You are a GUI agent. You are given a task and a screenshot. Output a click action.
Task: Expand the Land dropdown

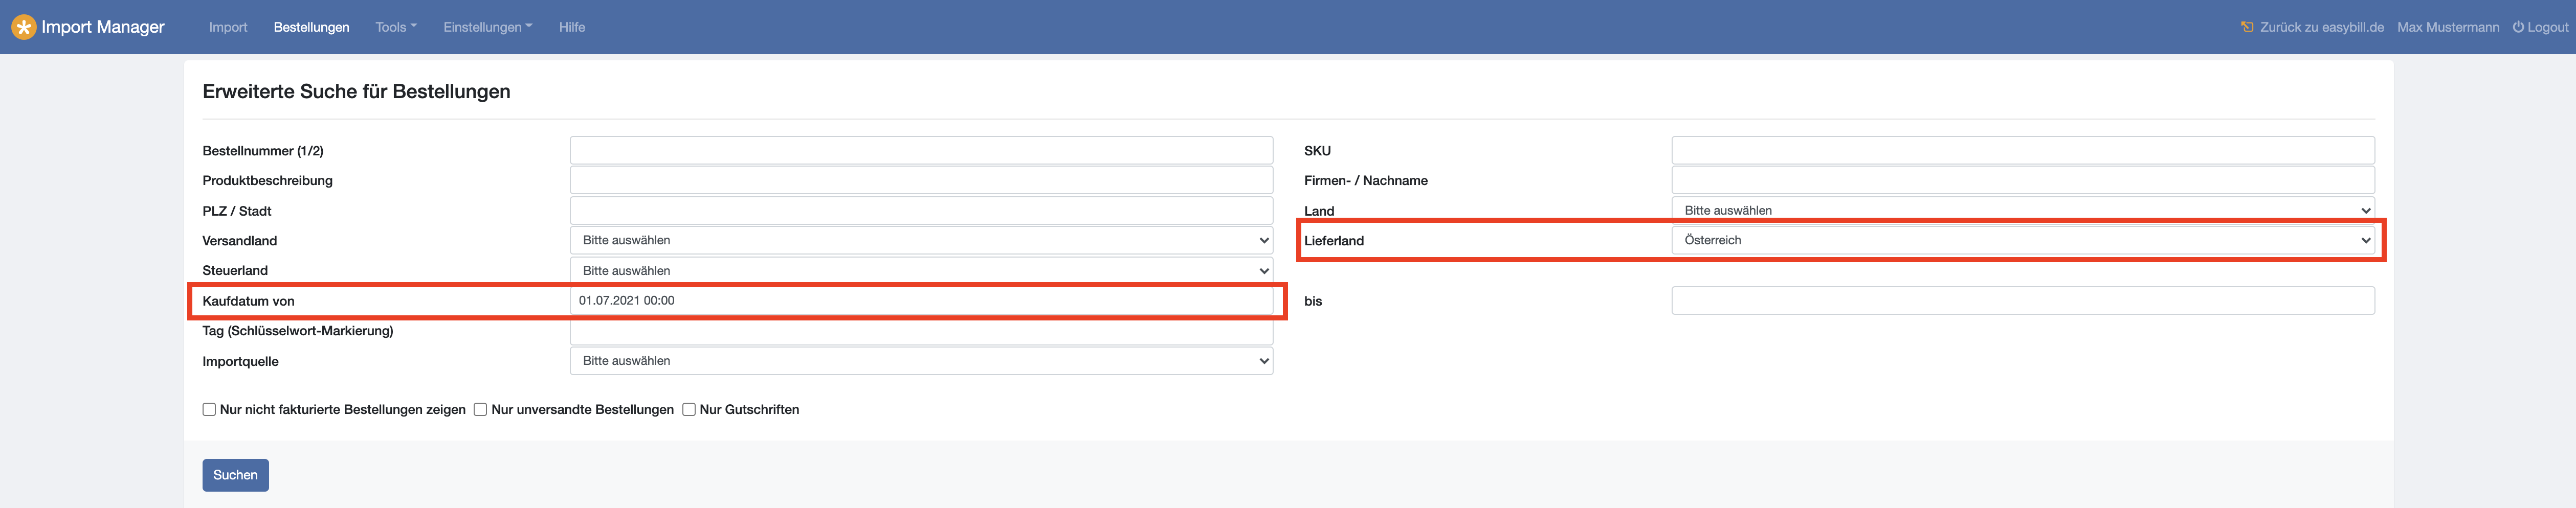click(2022, 210)
